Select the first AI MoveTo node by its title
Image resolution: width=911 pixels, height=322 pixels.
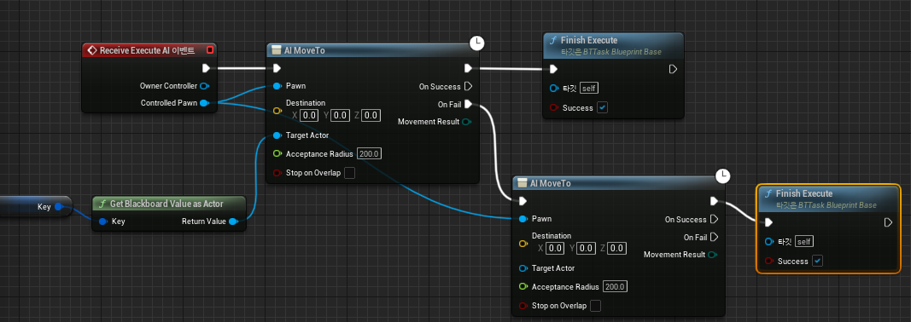pos(305,50)
